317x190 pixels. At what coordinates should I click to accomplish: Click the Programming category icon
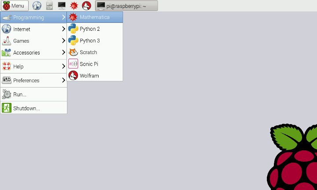tap(7, 18)
